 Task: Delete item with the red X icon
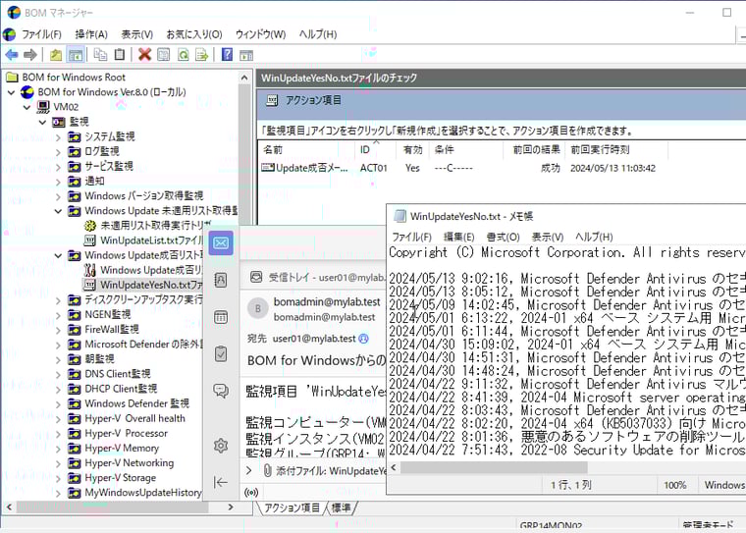144,55
